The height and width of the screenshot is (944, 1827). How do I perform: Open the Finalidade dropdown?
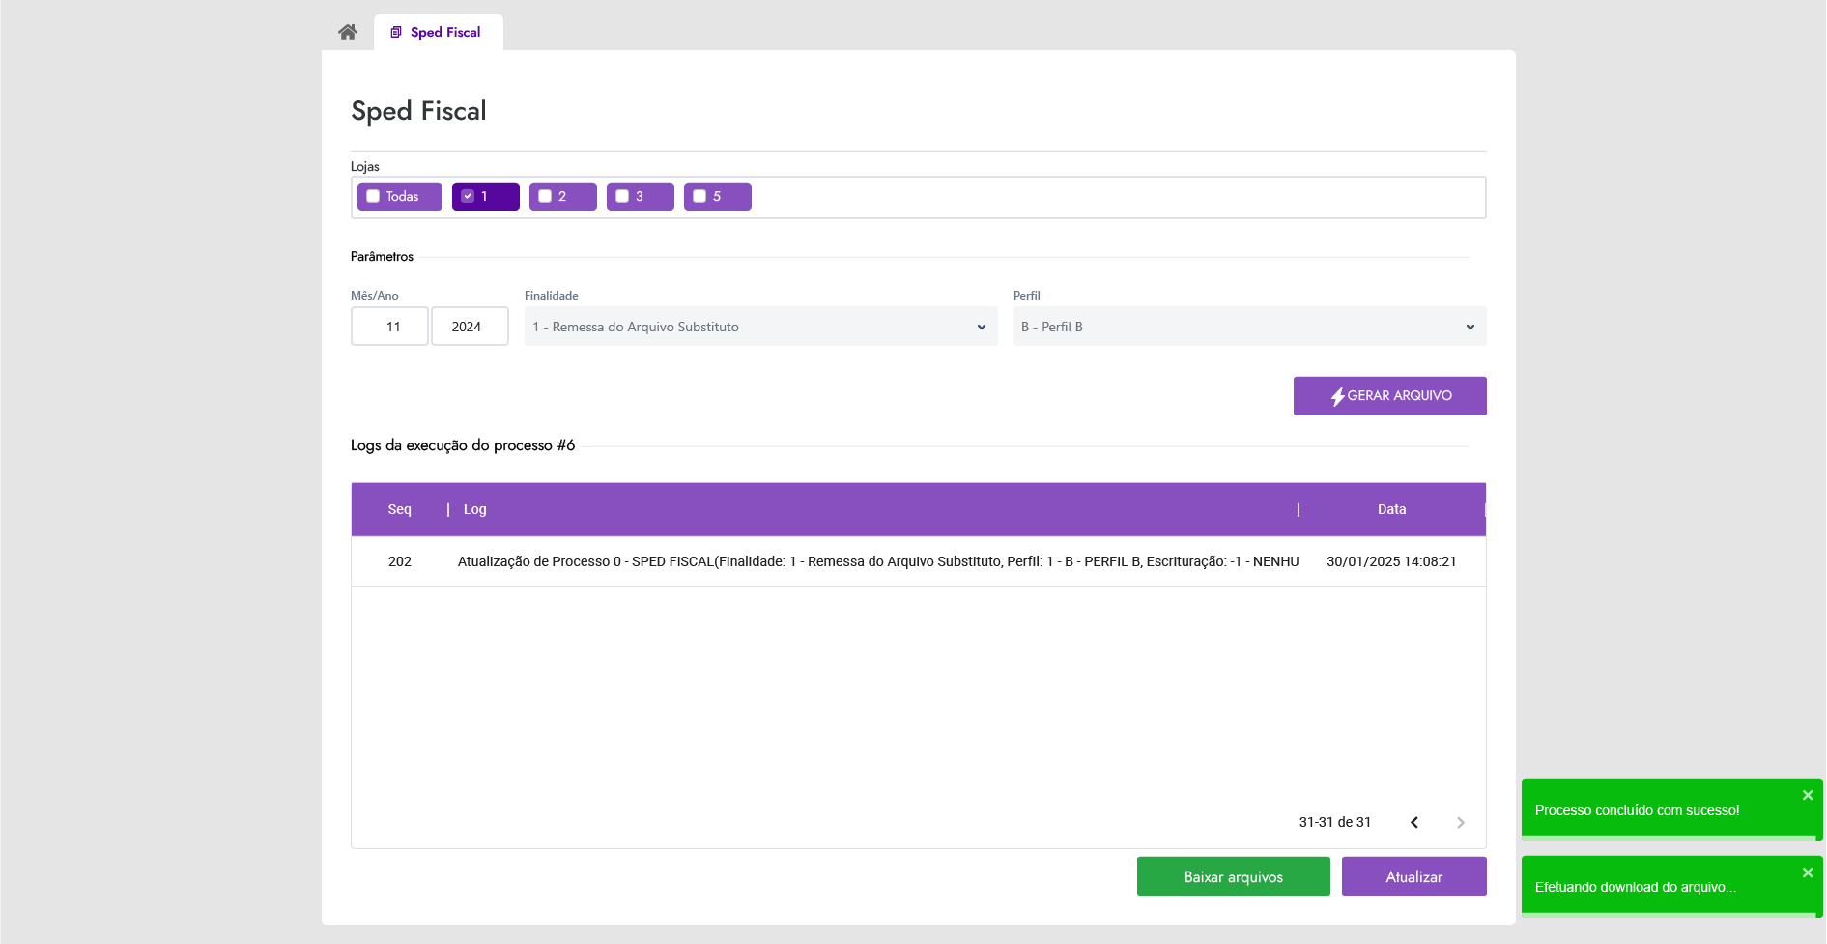tap(760, 327)
